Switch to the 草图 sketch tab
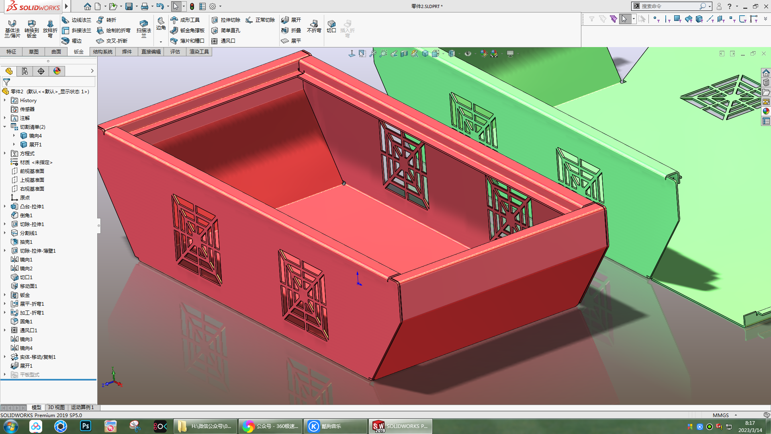 pos(34,51)
